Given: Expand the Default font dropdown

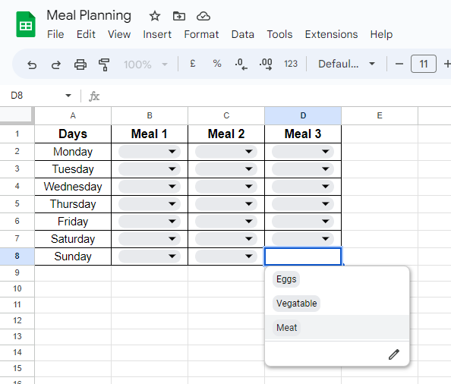Looking at the screenshot, I should point(346,64).
